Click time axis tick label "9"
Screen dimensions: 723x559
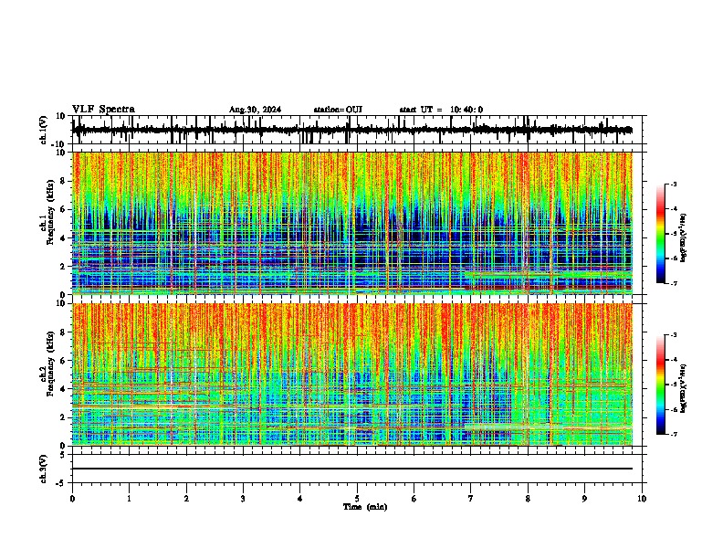(584, 499)
